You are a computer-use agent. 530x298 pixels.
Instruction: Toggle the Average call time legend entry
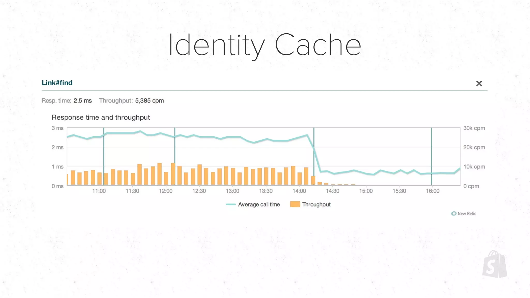coord(253,204)
